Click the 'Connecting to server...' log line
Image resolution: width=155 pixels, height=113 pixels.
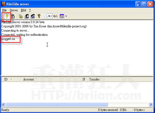15,31
